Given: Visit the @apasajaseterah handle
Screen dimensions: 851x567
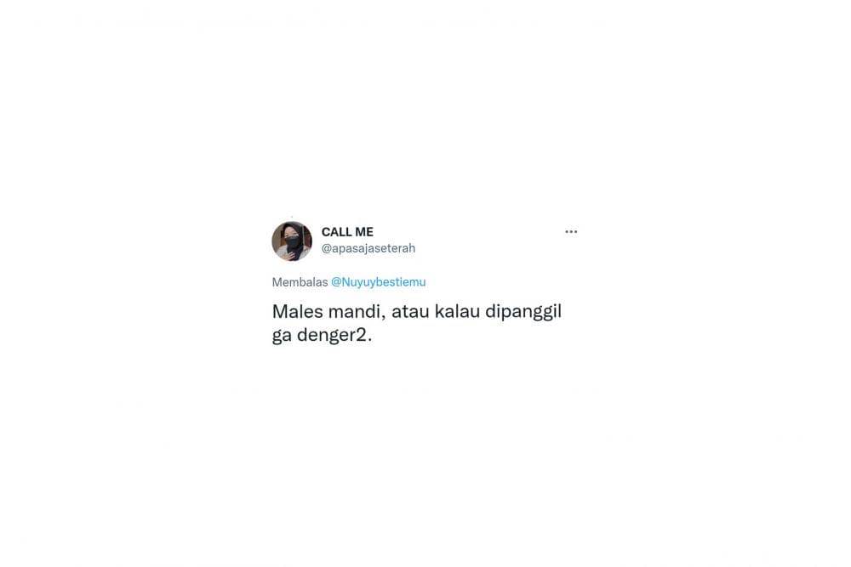Looking at the screenshot, I should pos(368,248).
